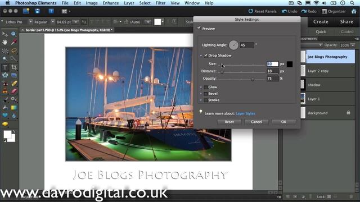Click the save document icon

[x=37, y=11]
